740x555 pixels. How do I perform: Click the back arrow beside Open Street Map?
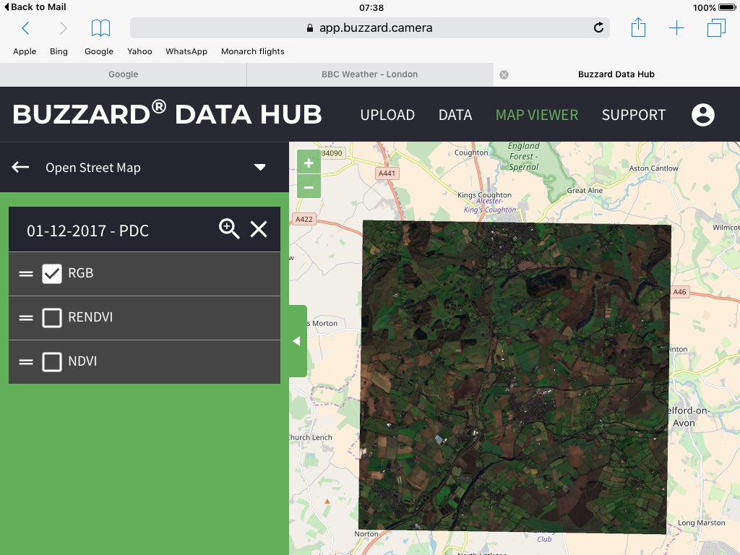(20, 167)
